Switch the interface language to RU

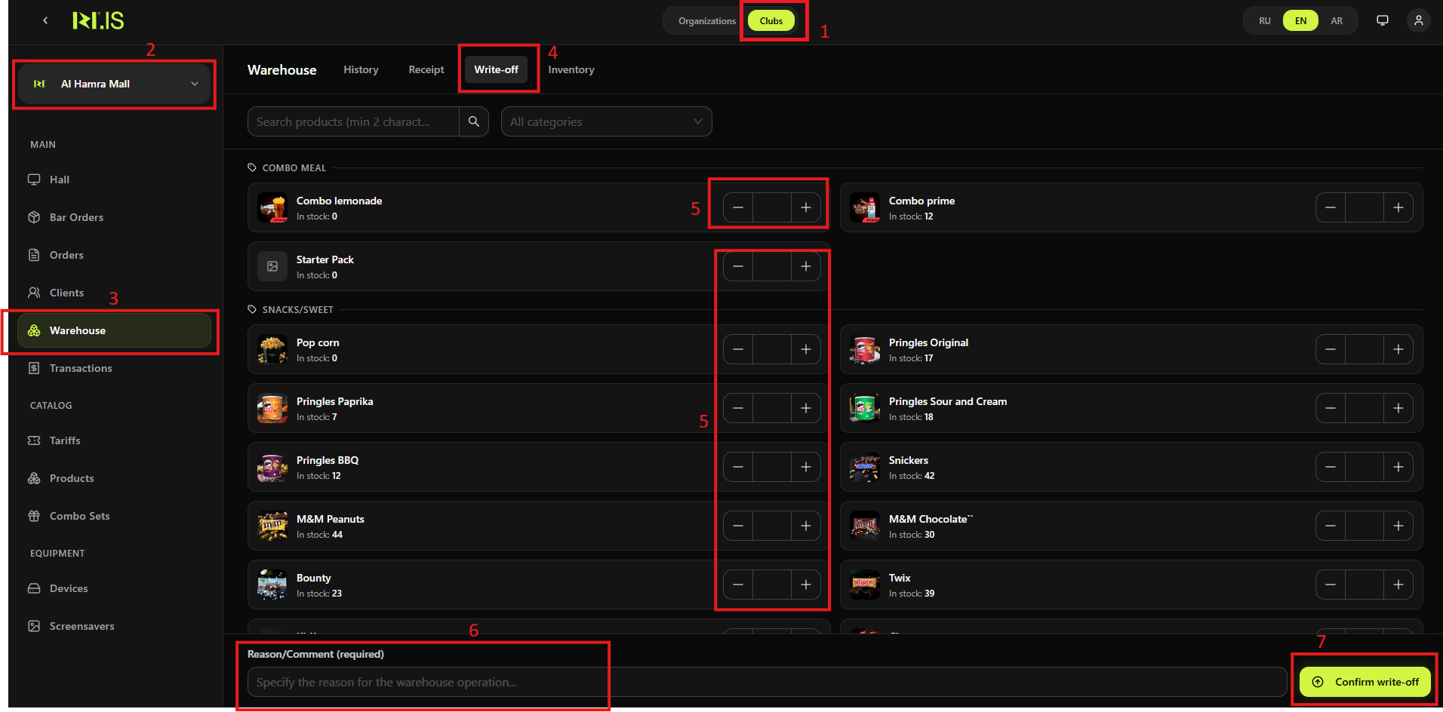coord(1264,20)
